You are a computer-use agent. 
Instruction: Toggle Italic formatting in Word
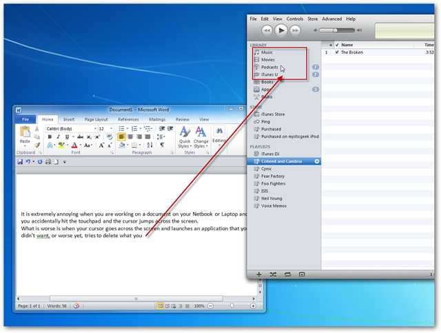point(58,137)
